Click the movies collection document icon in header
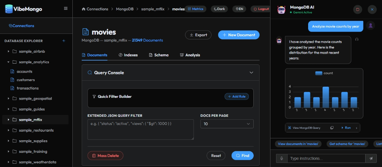The height and width of the screenshot is (167, 382). (x=85, y=32)
